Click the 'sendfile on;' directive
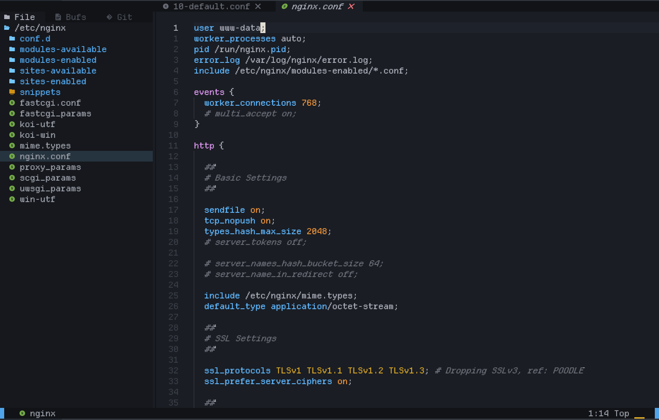Screen dimensions: 659x420 (234, 210)
